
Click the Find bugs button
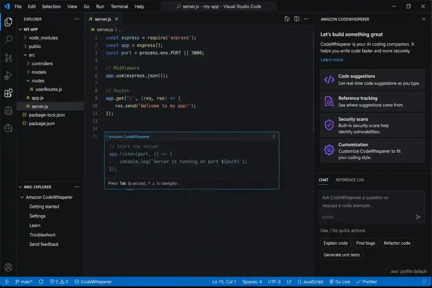(x=366, y=243)
